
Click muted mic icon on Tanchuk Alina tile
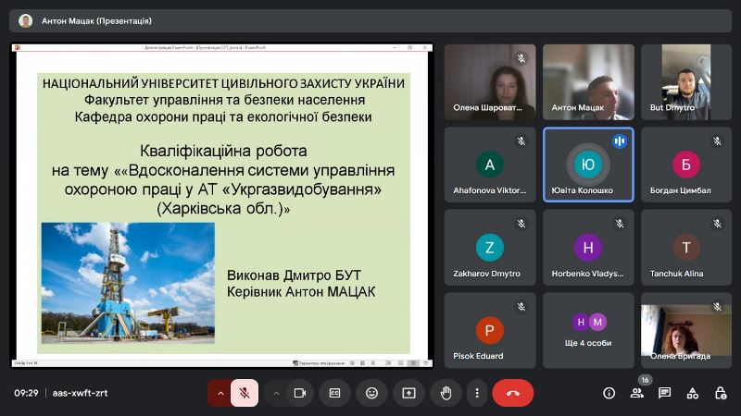pyautogui.click(x=717, y=224)
